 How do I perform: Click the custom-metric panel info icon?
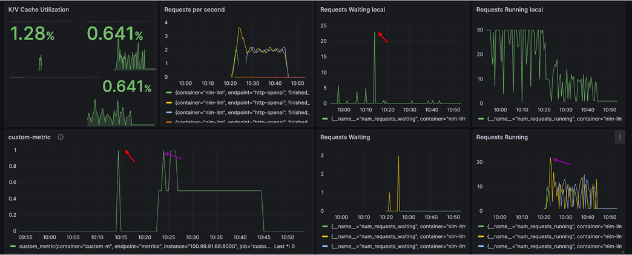click(x=61, y=137)
